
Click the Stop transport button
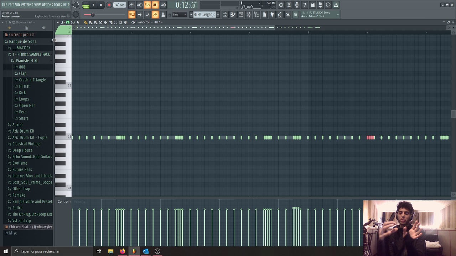(x=101, y=5)
